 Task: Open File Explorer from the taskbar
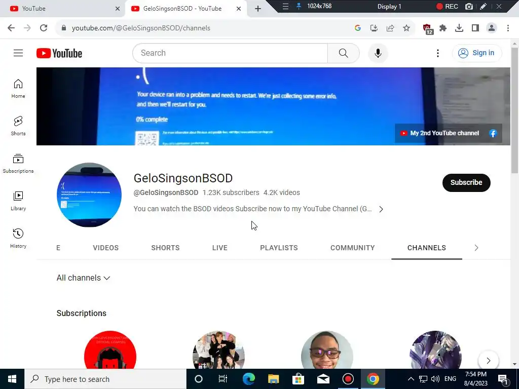(x=273, y=379)
